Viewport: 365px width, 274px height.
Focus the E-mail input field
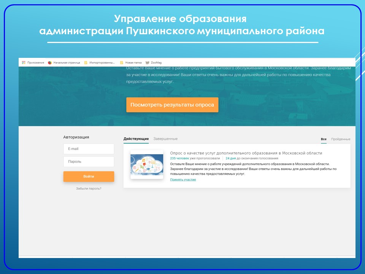pos(89,149)
